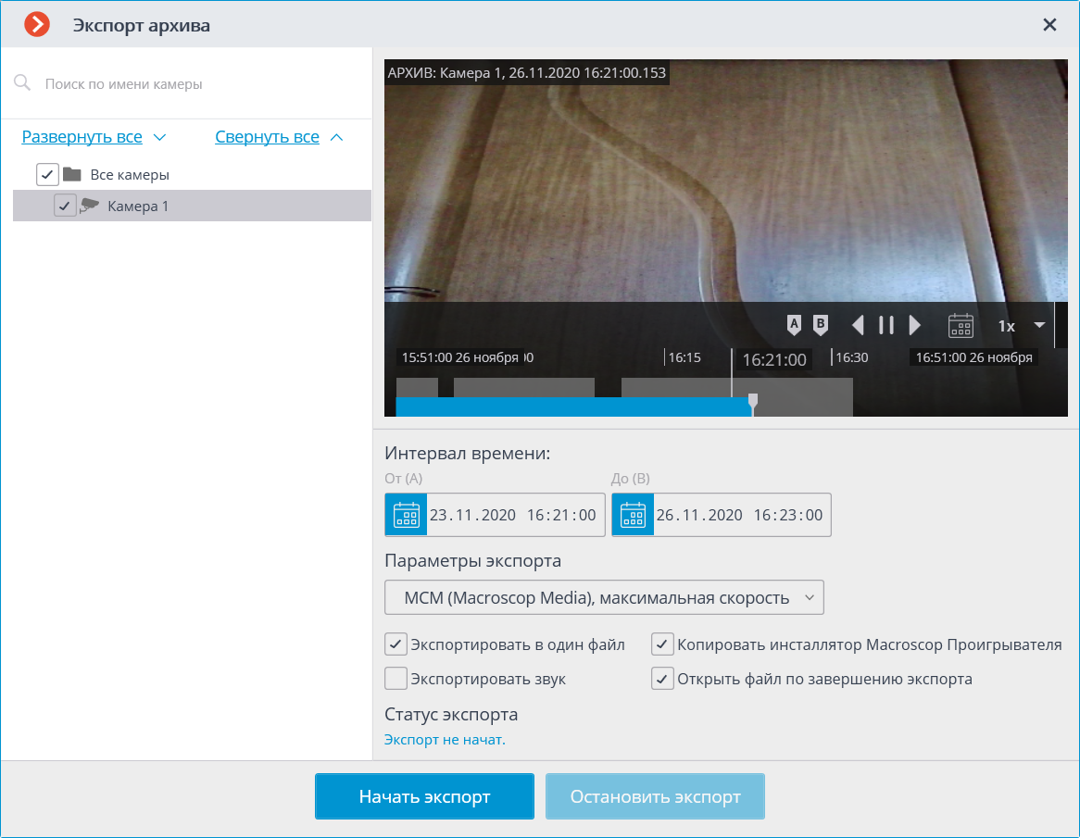The height and width of the screenshot is (838, 1080).
Task: Click the 15:51:00 26 ноября start label
Action: 460,357
